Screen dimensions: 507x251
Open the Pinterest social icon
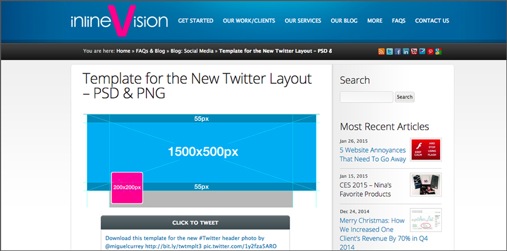click(x=431, y=51)
